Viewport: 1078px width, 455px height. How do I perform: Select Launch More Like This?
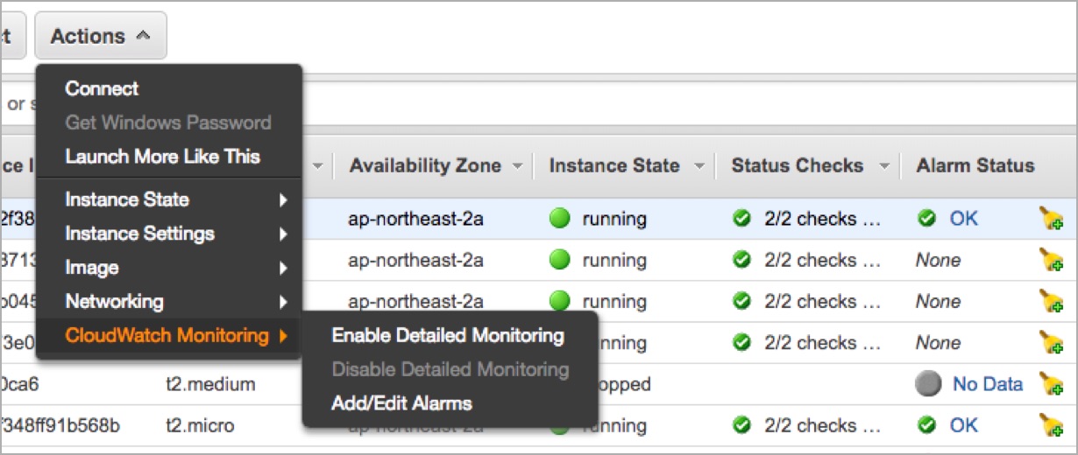click(x=162, y=157)
